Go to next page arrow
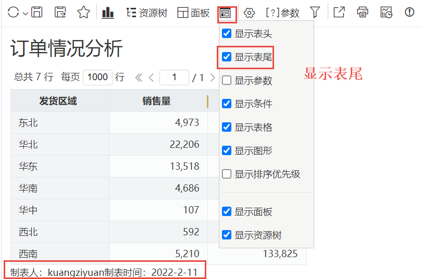421x279 pixels. [x=213, y=78]
